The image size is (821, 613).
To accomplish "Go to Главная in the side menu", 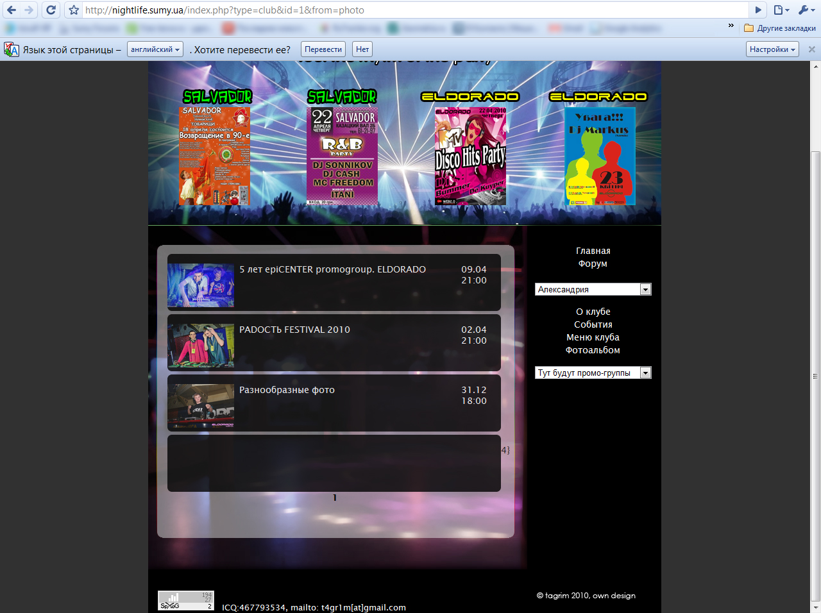I will coord(593,251).
